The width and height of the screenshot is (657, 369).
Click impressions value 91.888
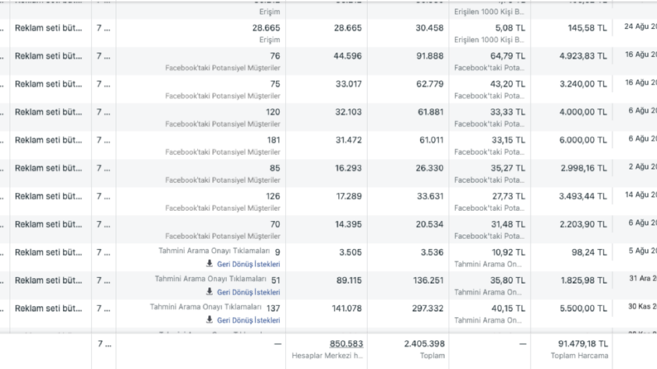[x=430, y=56]
